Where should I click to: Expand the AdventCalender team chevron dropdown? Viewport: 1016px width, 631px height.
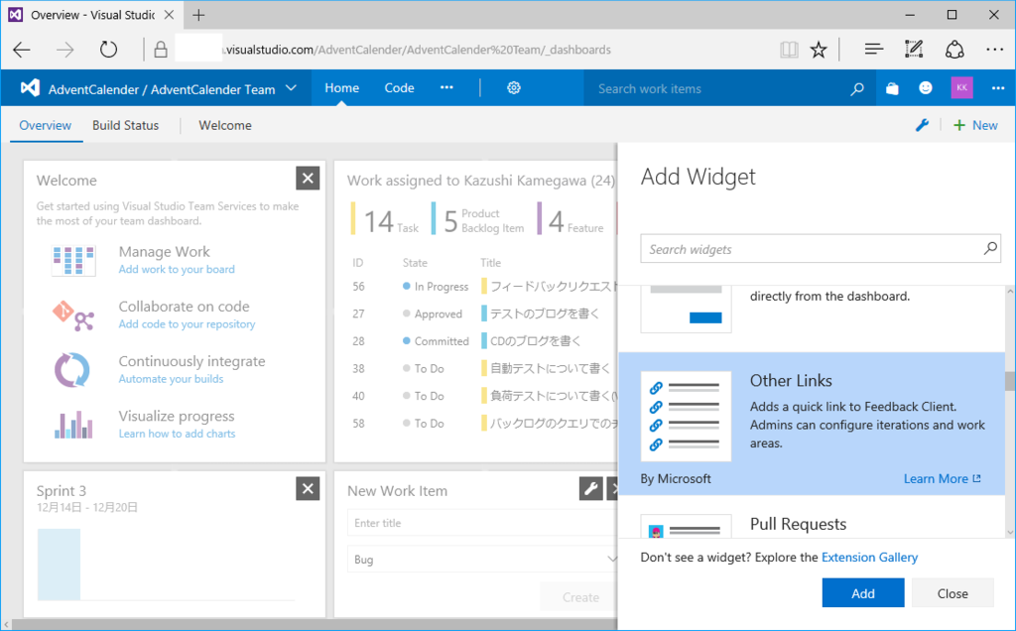tap(292, 88)
